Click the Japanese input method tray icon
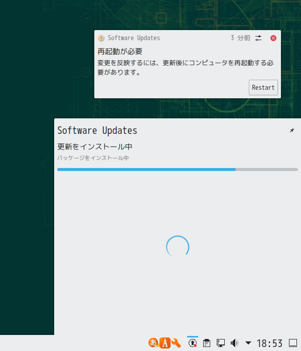Image resolution: width=301 pixels, height=351 pixels. 154,342
